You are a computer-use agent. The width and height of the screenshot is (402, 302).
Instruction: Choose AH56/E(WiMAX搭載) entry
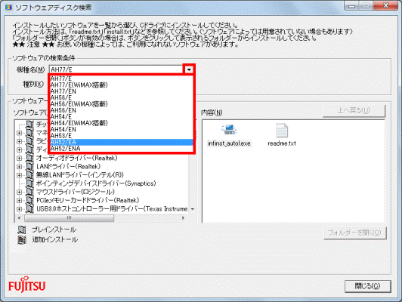121,104
